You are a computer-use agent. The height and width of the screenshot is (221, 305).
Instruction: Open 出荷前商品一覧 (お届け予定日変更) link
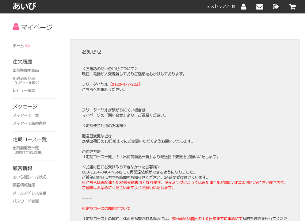pyautogui.click(x=28, y=150)
